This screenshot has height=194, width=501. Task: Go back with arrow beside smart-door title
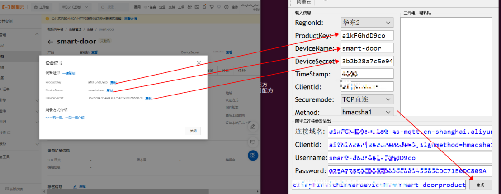[50, 42]
